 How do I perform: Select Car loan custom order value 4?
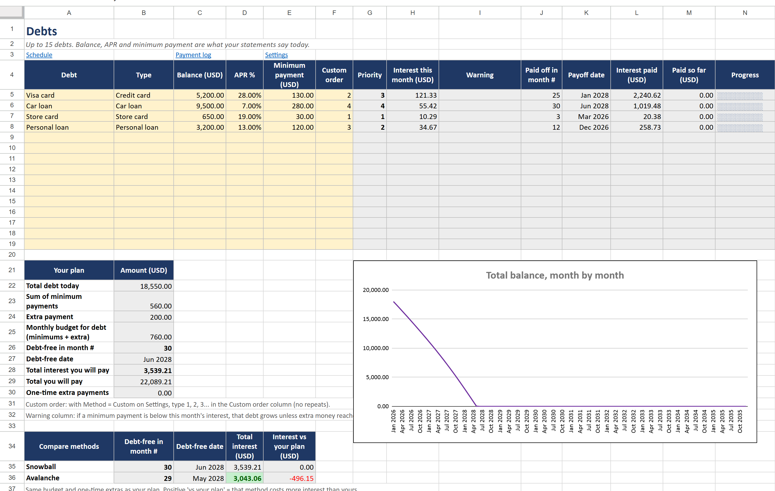point(334,106)
